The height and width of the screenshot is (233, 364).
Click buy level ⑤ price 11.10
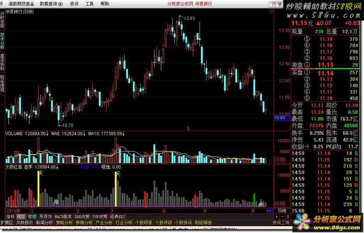tap(326, 98)
